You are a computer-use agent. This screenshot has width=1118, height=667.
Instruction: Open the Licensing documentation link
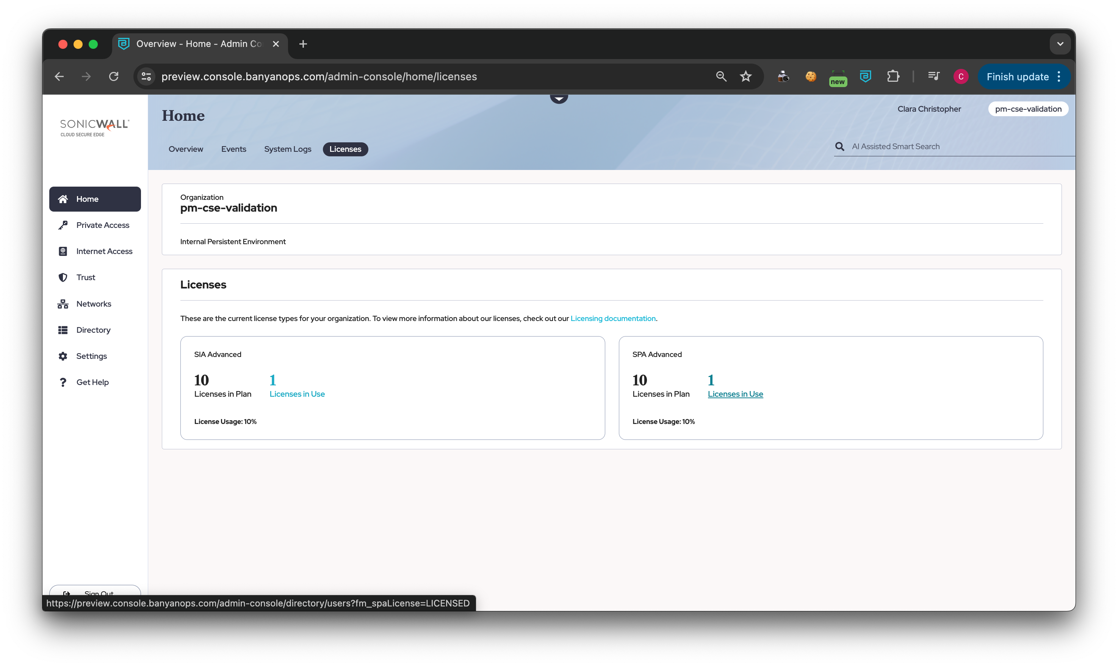(x=613, y=318)
